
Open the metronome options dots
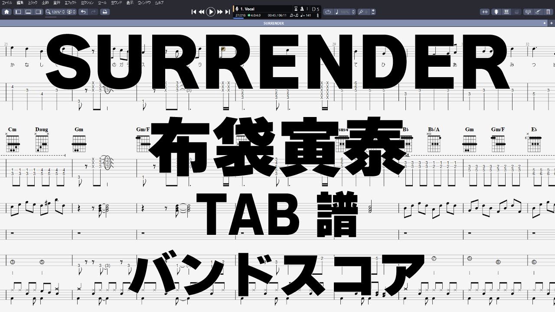[x=307, y=9]
